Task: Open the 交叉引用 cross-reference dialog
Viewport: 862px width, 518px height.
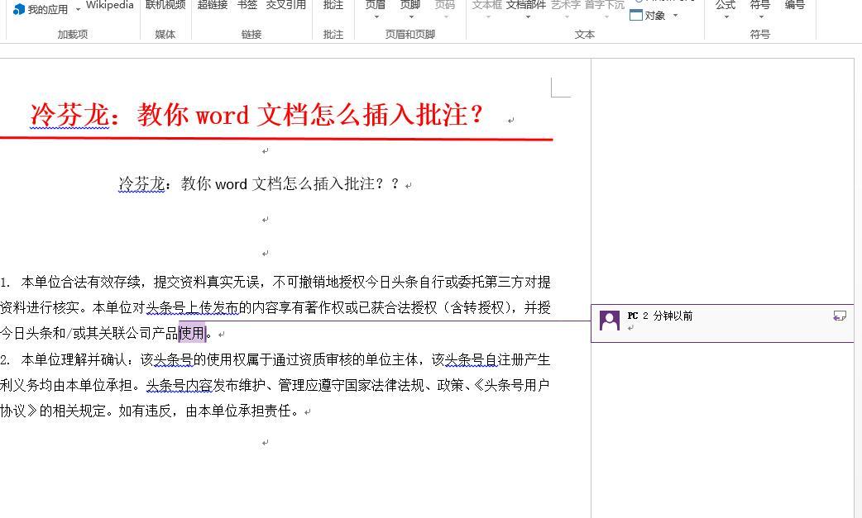Action: (286, 6)
